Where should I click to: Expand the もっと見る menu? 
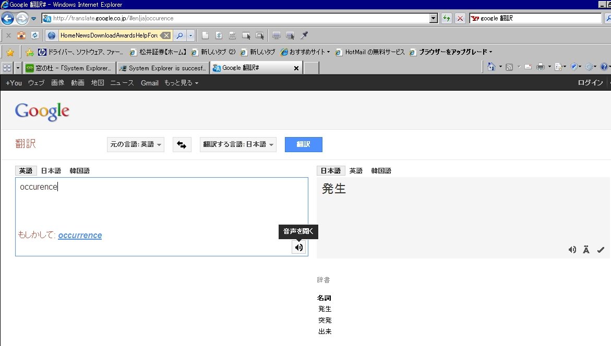click(181, 83)
